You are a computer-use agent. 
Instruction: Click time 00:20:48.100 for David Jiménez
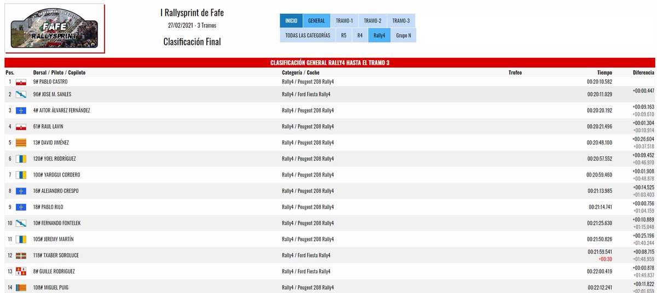599,143
